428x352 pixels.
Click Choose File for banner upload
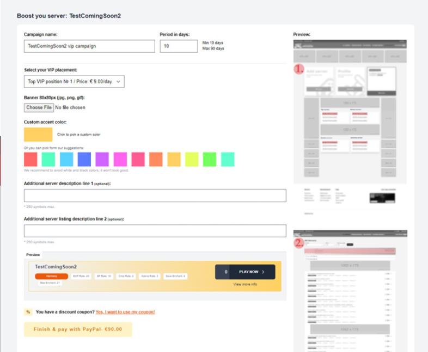coord(39,108)
